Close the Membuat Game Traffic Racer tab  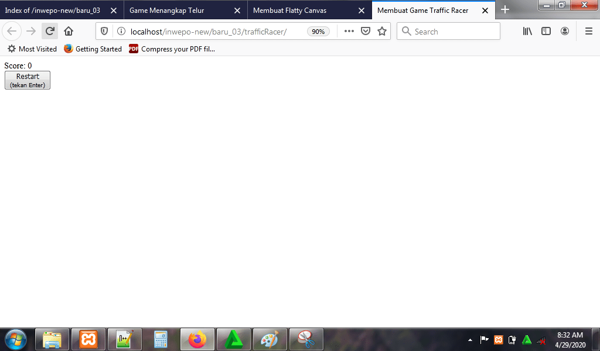pyautogui.click(x=485, y=11)
